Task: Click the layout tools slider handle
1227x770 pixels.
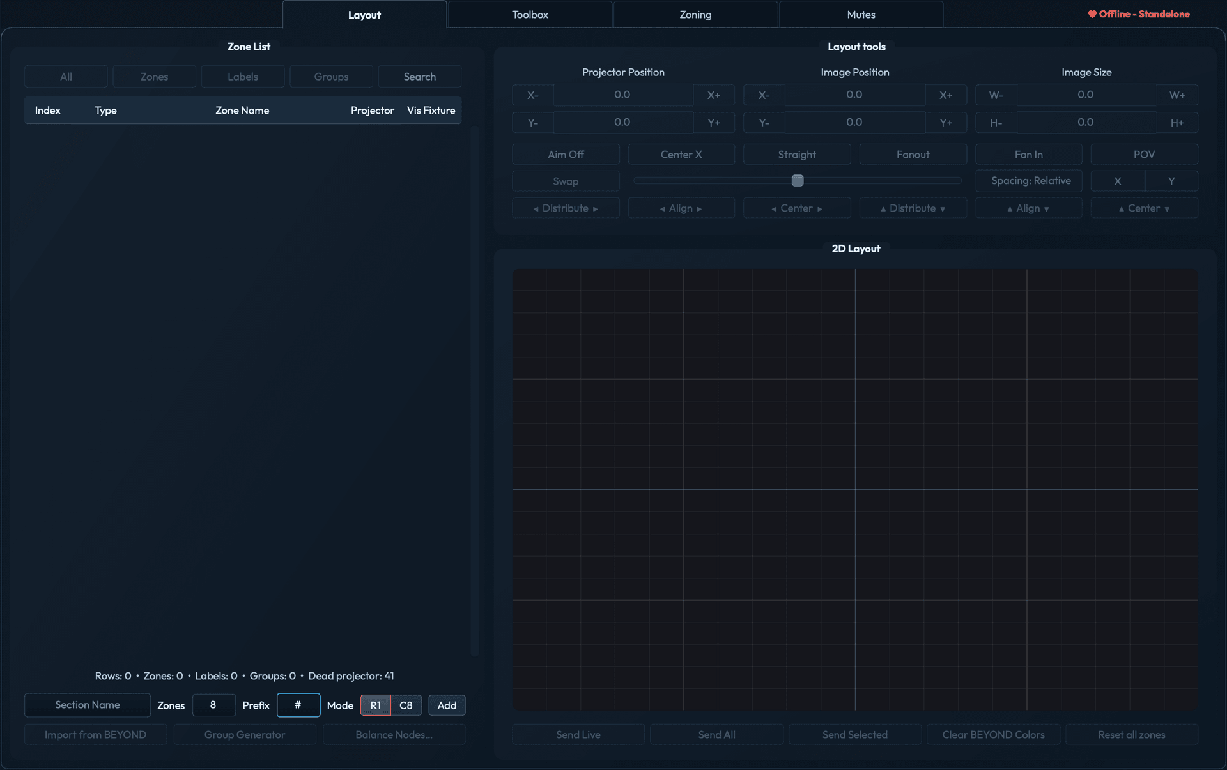Action: 798,181
